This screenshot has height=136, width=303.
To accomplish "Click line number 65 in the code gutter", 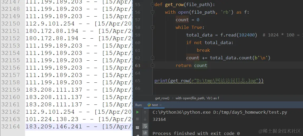I will [x=138, y=81].
